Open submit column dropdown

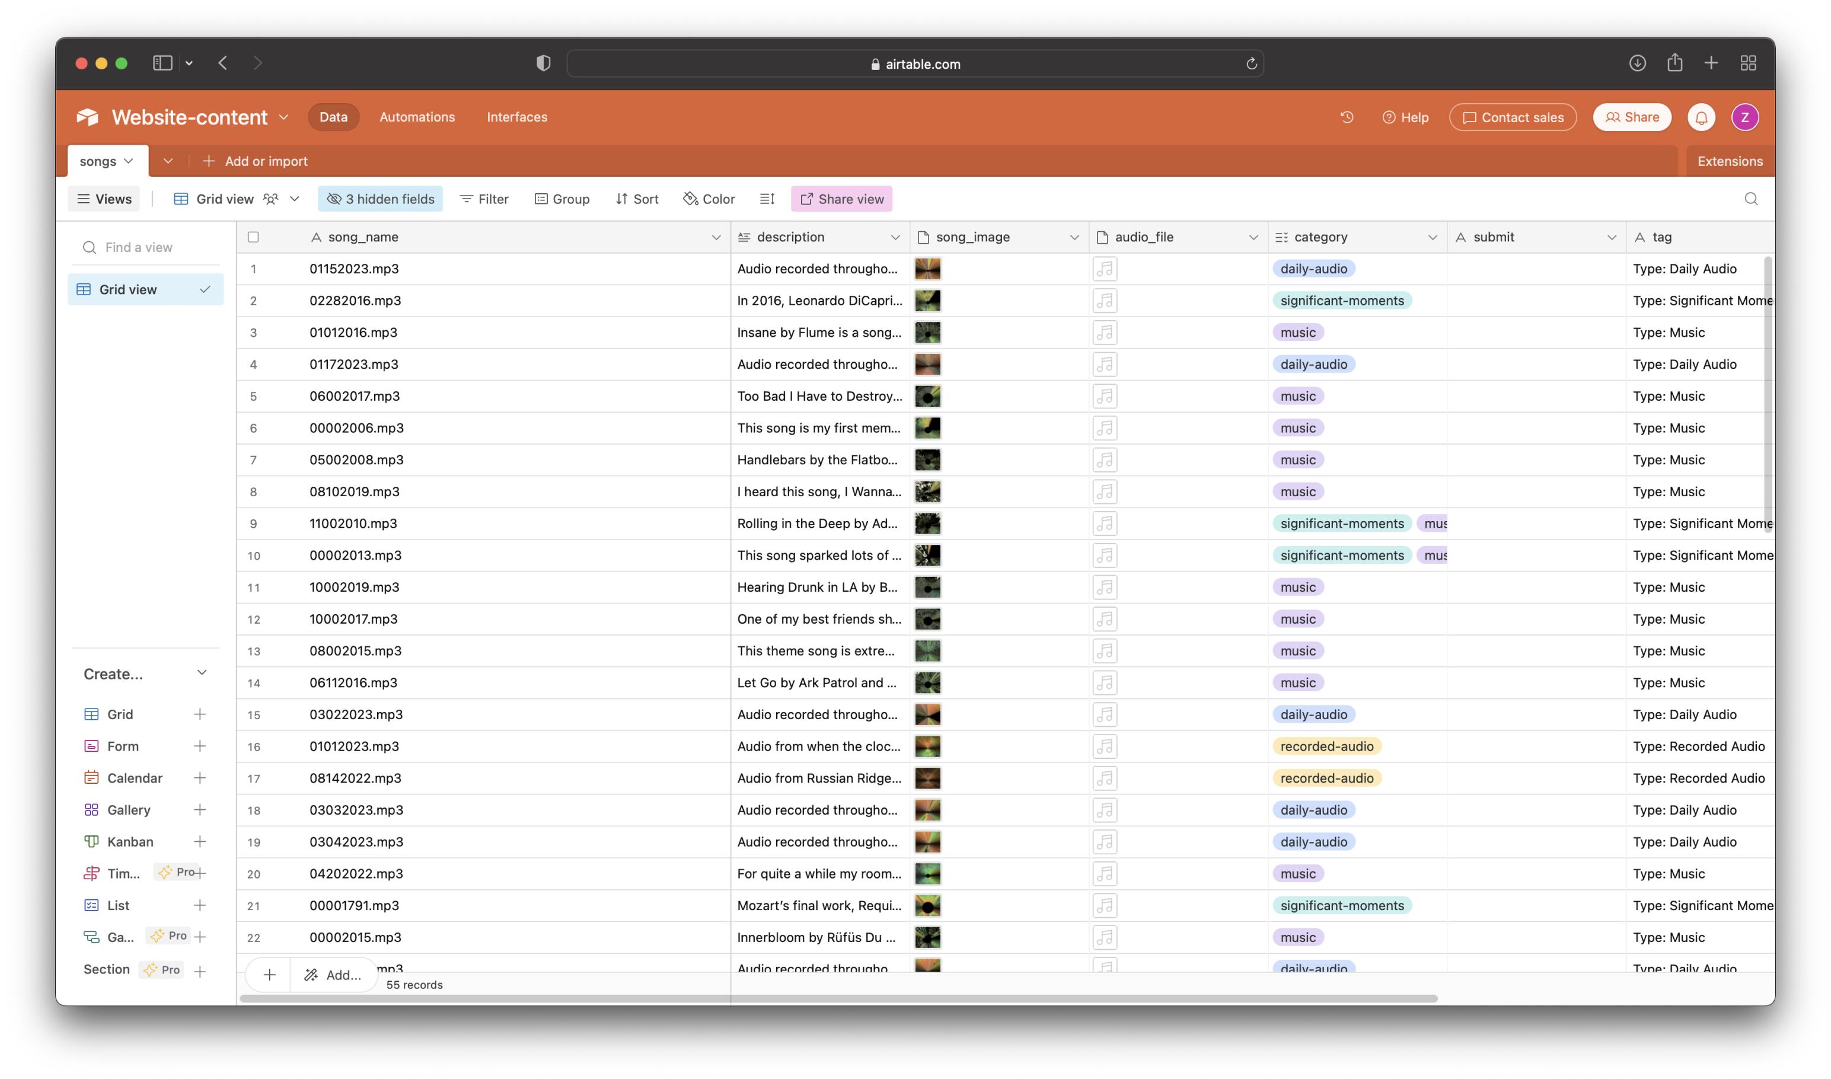(x=1612, y=238)
